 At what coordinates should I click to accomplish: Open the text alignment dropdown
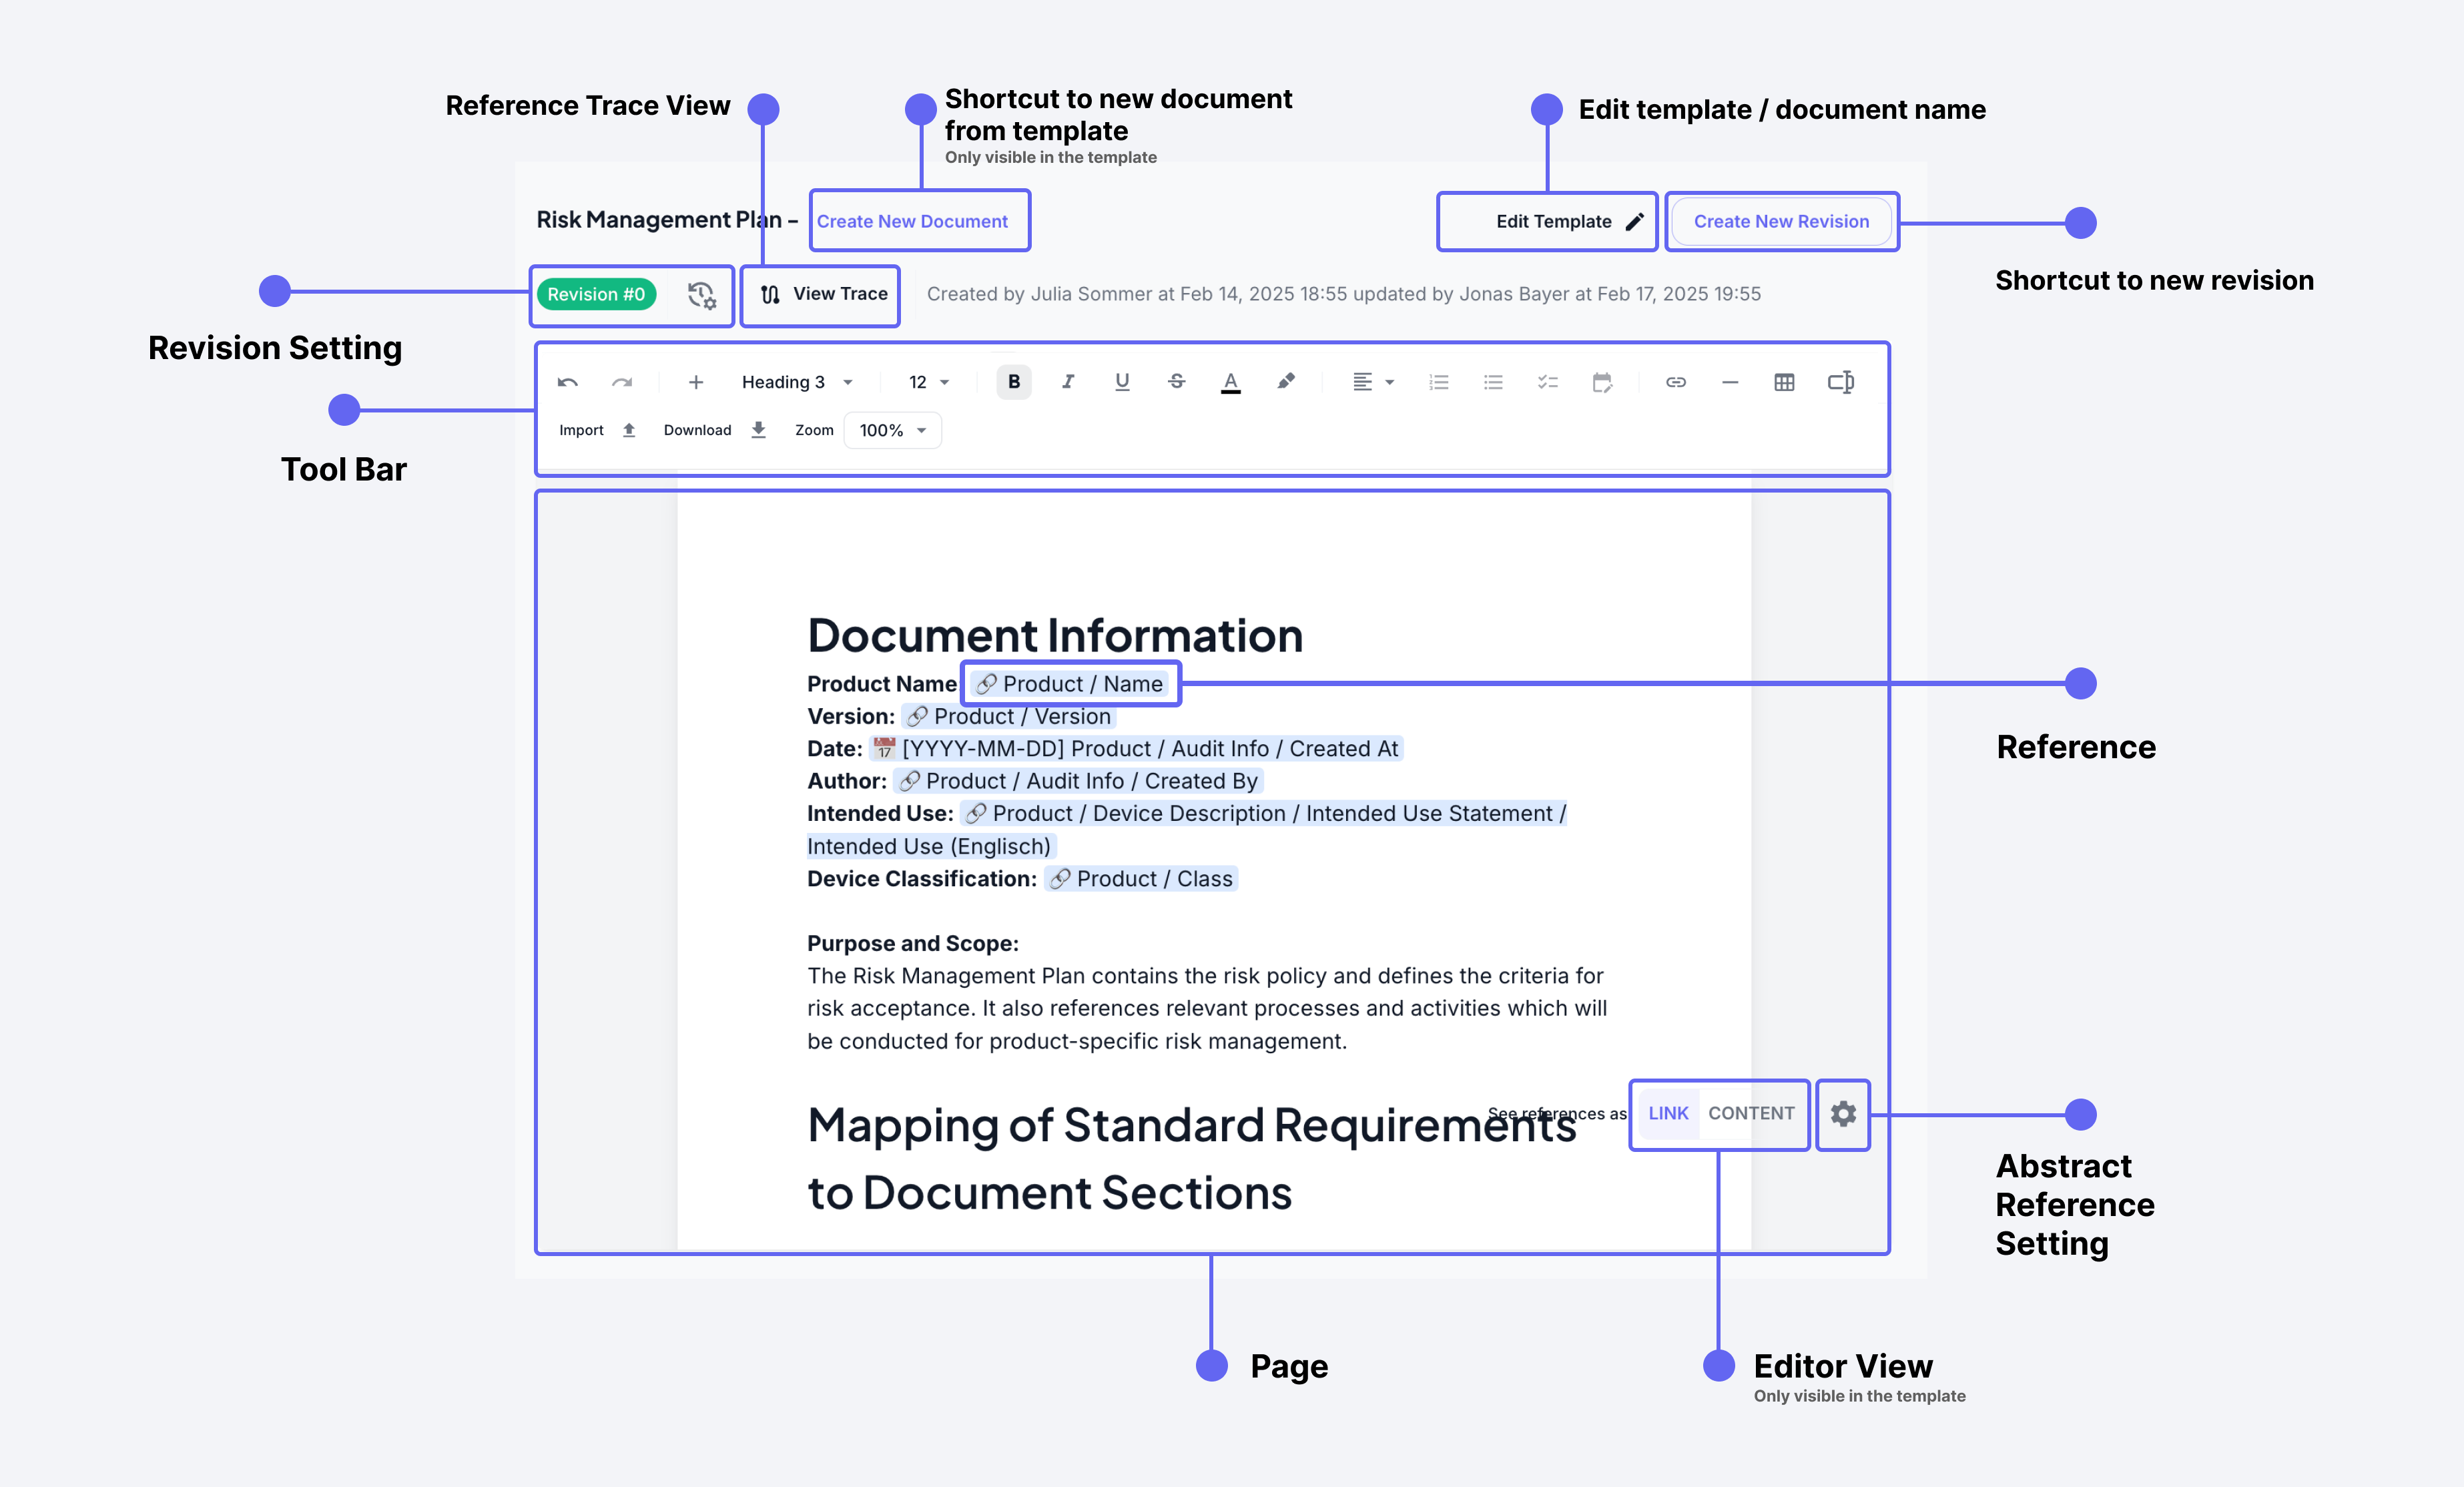[x=1371, y=381]
